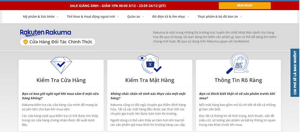The height and width of the screenshot is (132, 300).
Task: Click 'Đọc tất cả thông tin về tình trạng' paragraph
Action: pyautogui.click(x=237, y=120)
